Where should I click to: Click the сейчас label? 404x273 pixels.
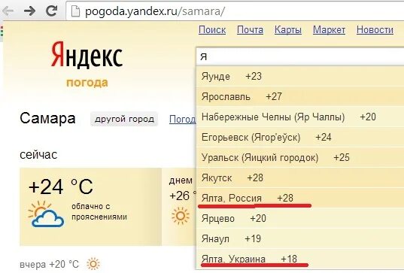click(38, 155)
